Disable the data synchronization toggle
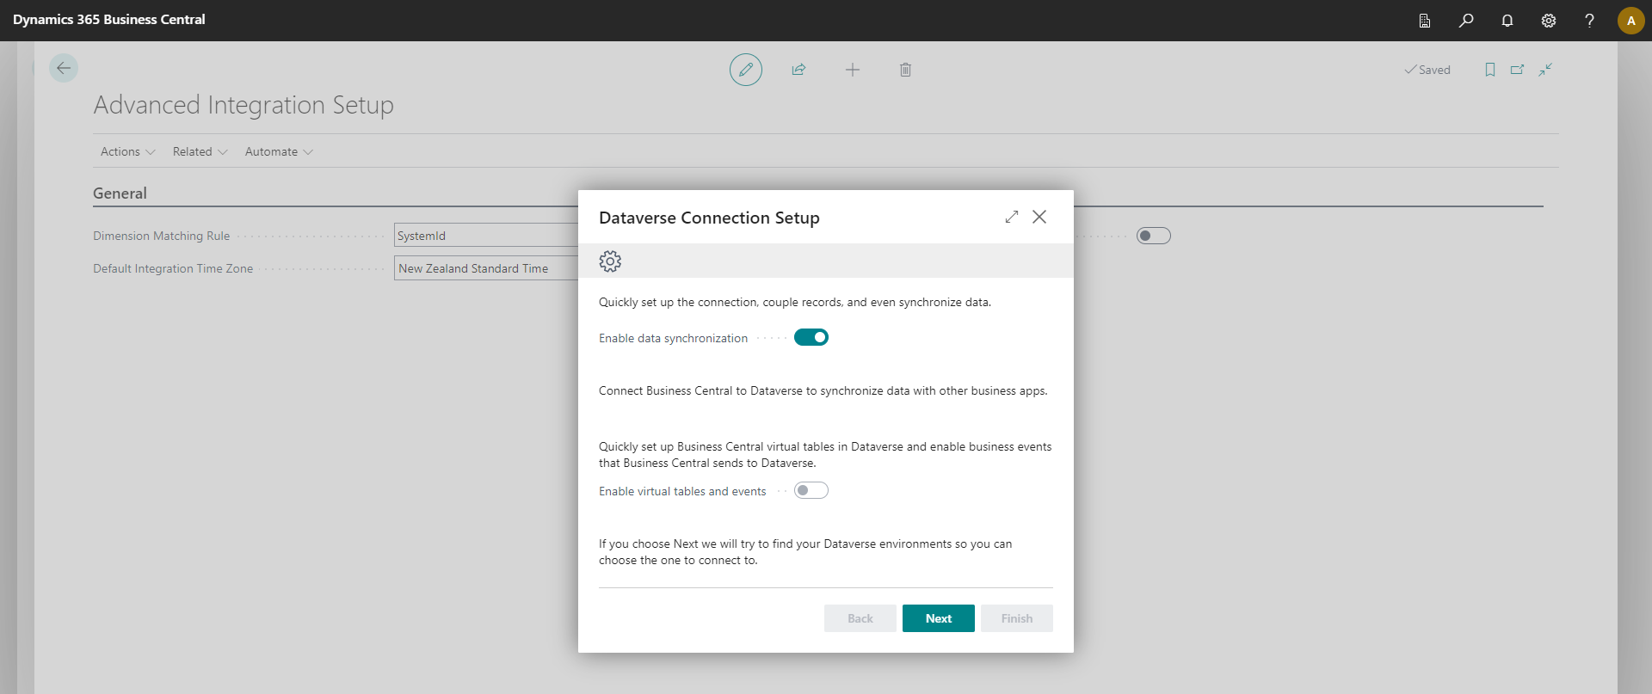Viewport: 1652px width, 694px height. pos(811,337)
